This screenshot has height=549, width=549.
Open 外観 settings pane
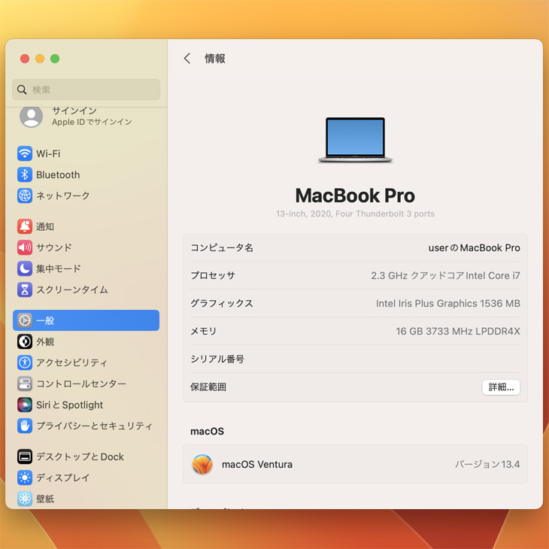click(45, 341)
